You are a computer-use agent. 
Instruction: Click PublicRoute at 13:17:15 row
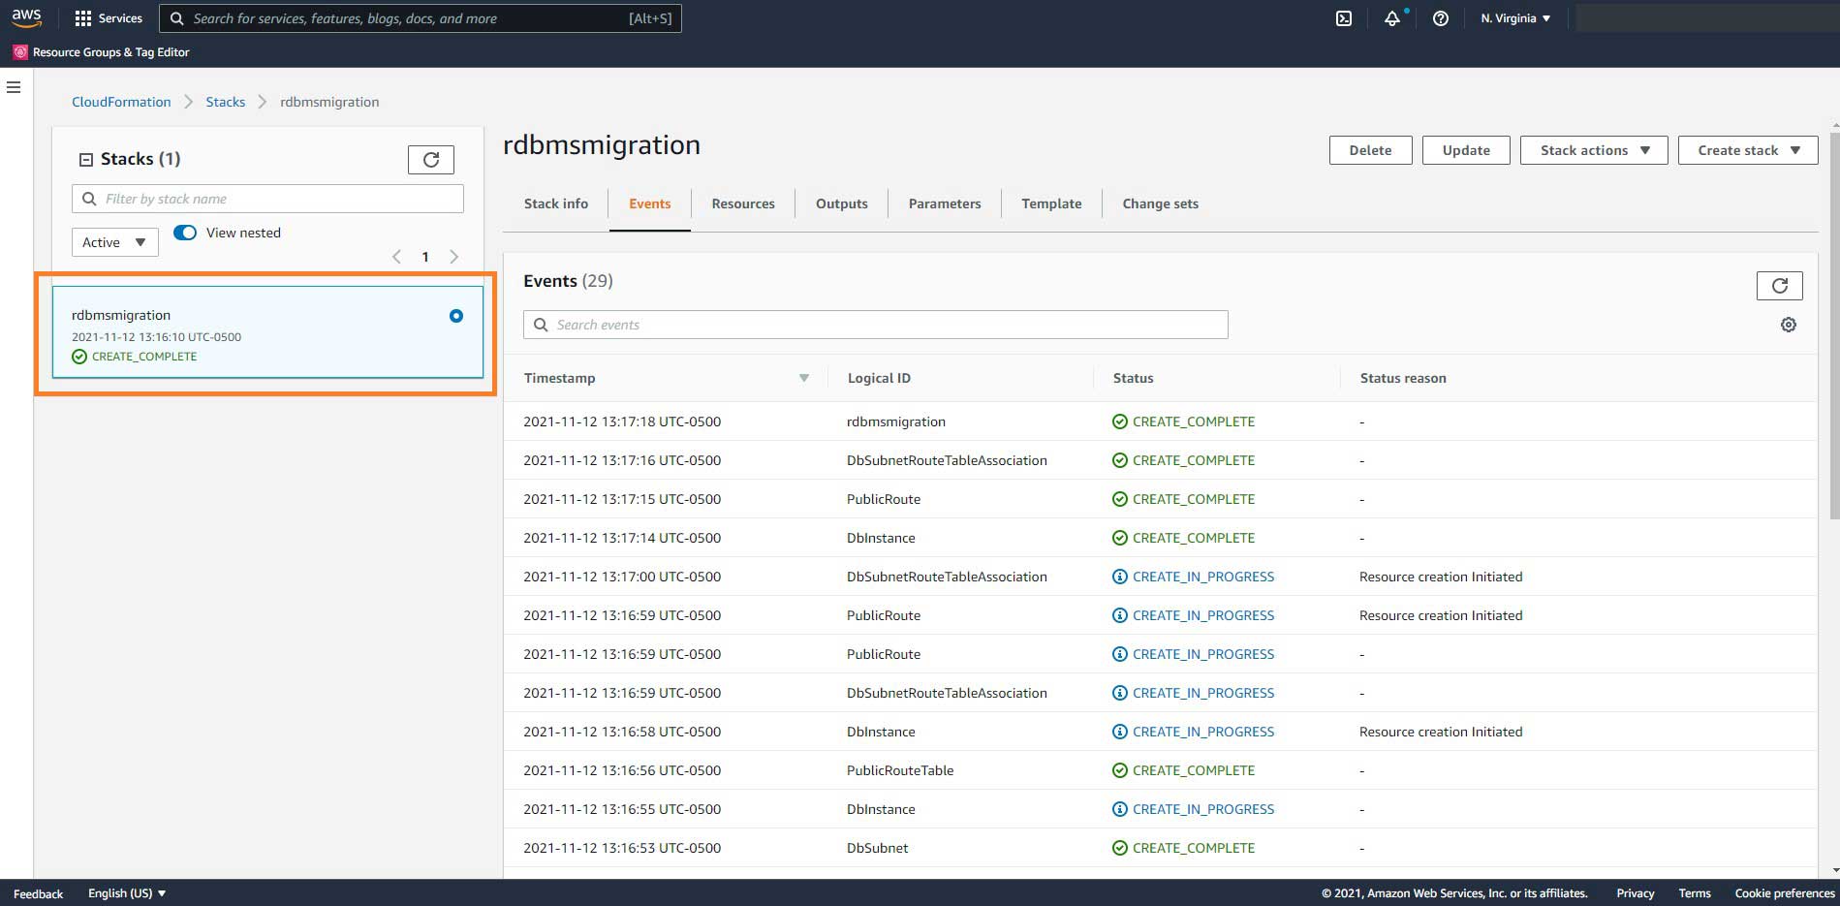(x=884, y=499)
